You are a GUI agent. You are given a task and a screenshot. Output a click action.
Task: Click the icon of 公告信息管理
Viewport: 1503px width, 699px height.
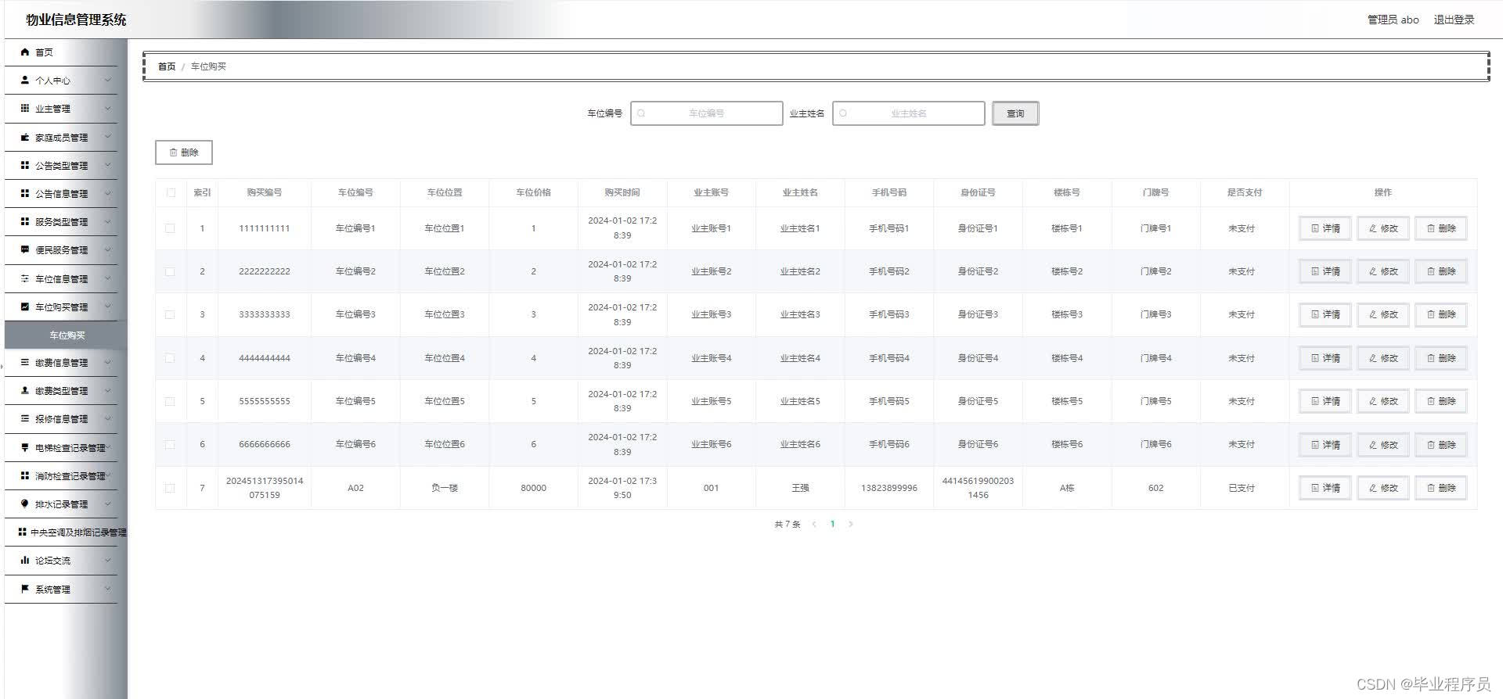pyautogui.click(x=25, y=193)
